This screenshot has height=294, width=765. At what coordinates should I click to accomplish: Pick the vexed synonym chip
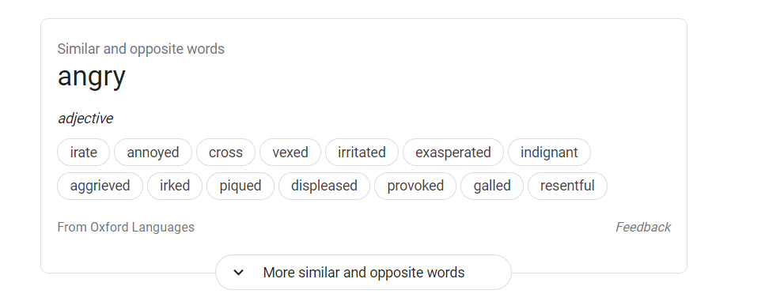(290, 152)
